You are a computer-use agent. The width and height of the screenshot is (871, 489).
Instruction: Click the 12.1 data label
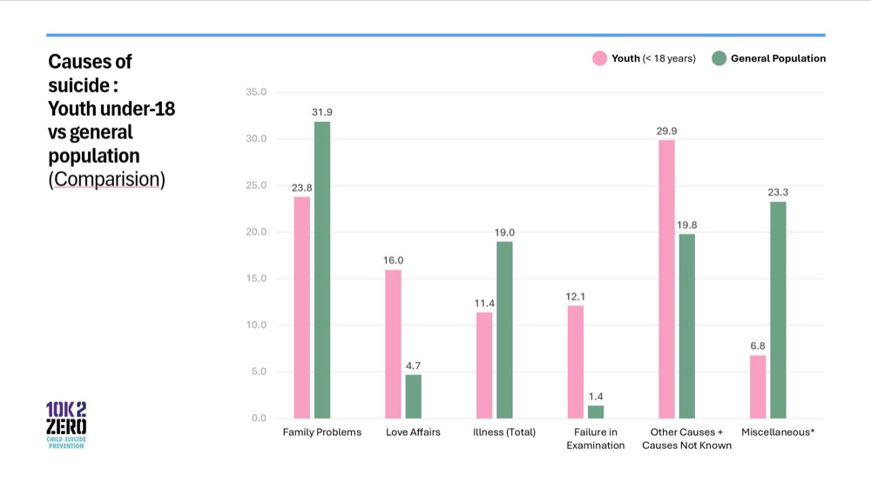576,297
